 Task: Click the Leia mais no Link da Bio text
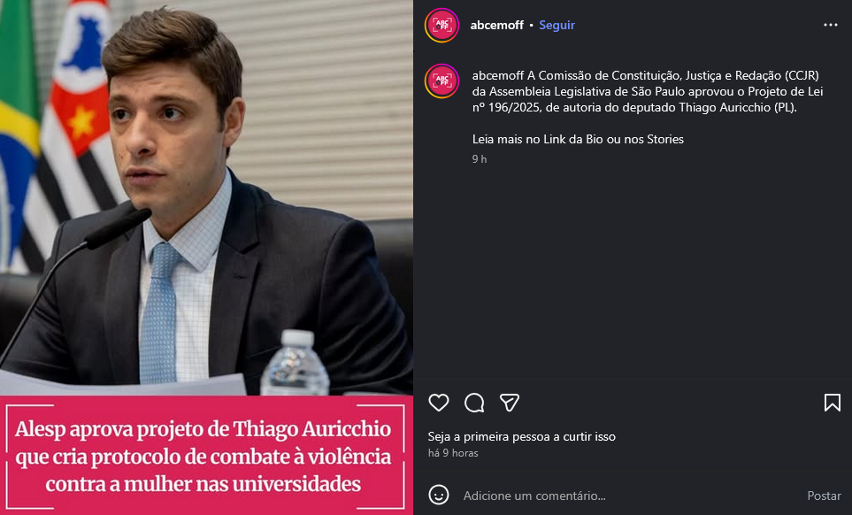pyautogui.click(x=578, y=139)
